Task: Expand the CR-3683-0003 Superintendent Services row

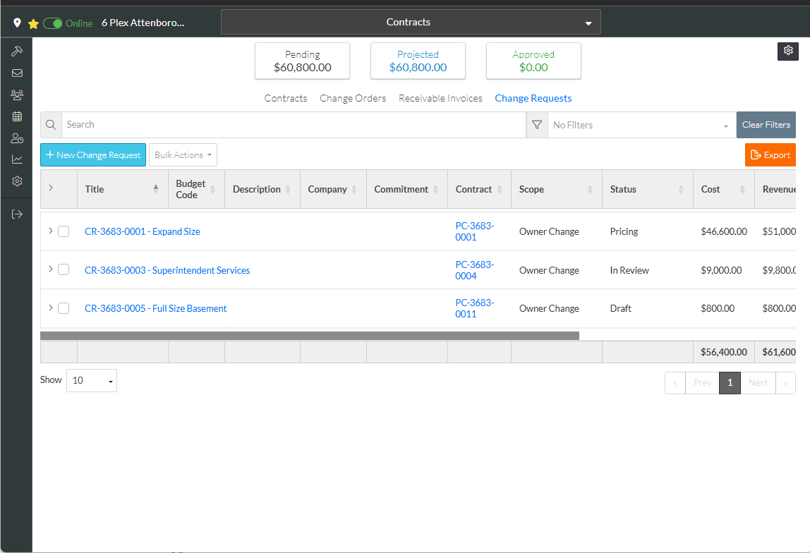Action: click(x=50, y=269)
